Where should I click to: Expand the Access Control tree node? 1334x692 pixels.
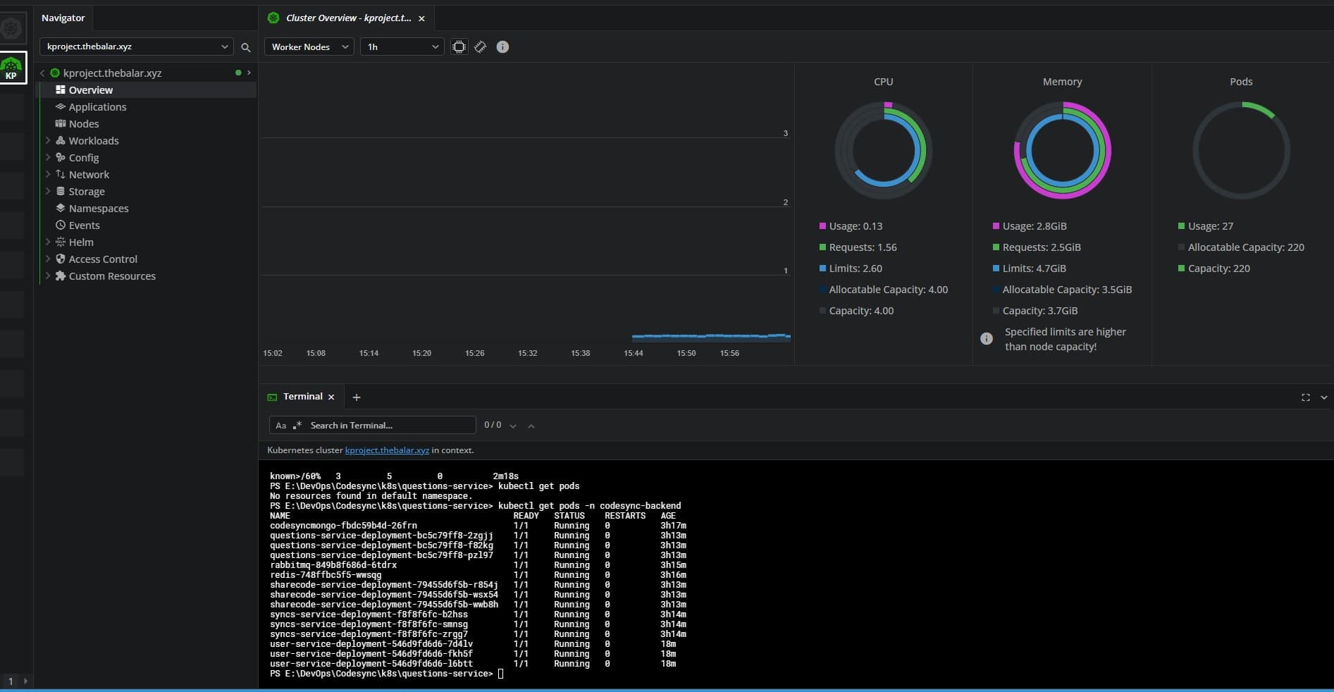(x=48, y=259)
